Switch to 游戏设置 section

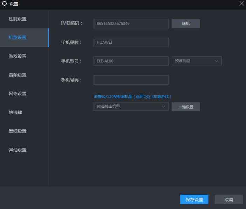point(18,56)
